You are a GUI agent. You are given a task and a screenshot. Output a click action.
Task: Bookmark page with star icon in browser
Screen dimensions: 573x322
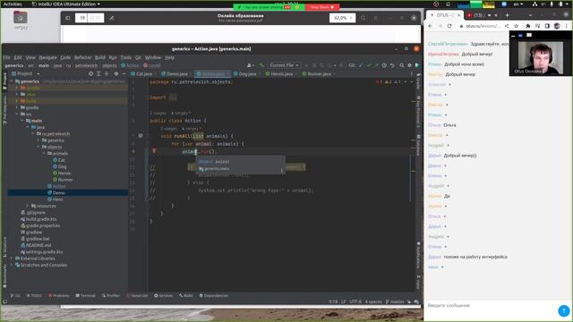coord(517,26)
